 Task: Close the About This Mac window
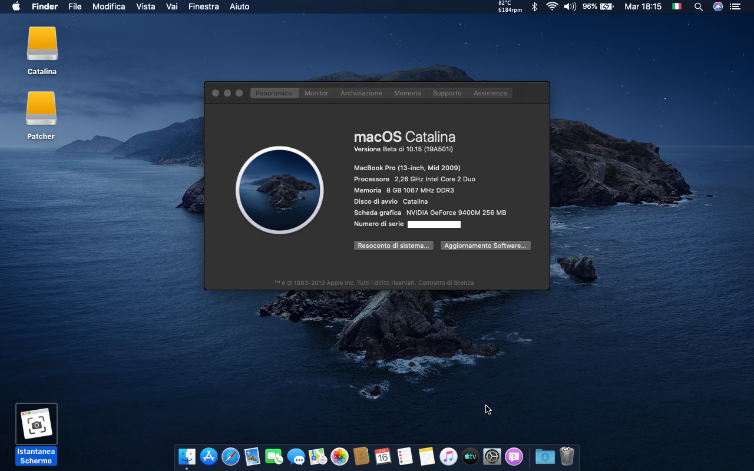tap(216, 93)
